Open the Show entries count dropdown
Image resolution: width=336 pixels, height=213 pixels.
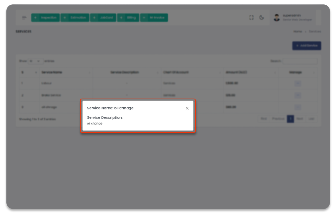pyautogui.click(x=34, y=61)
